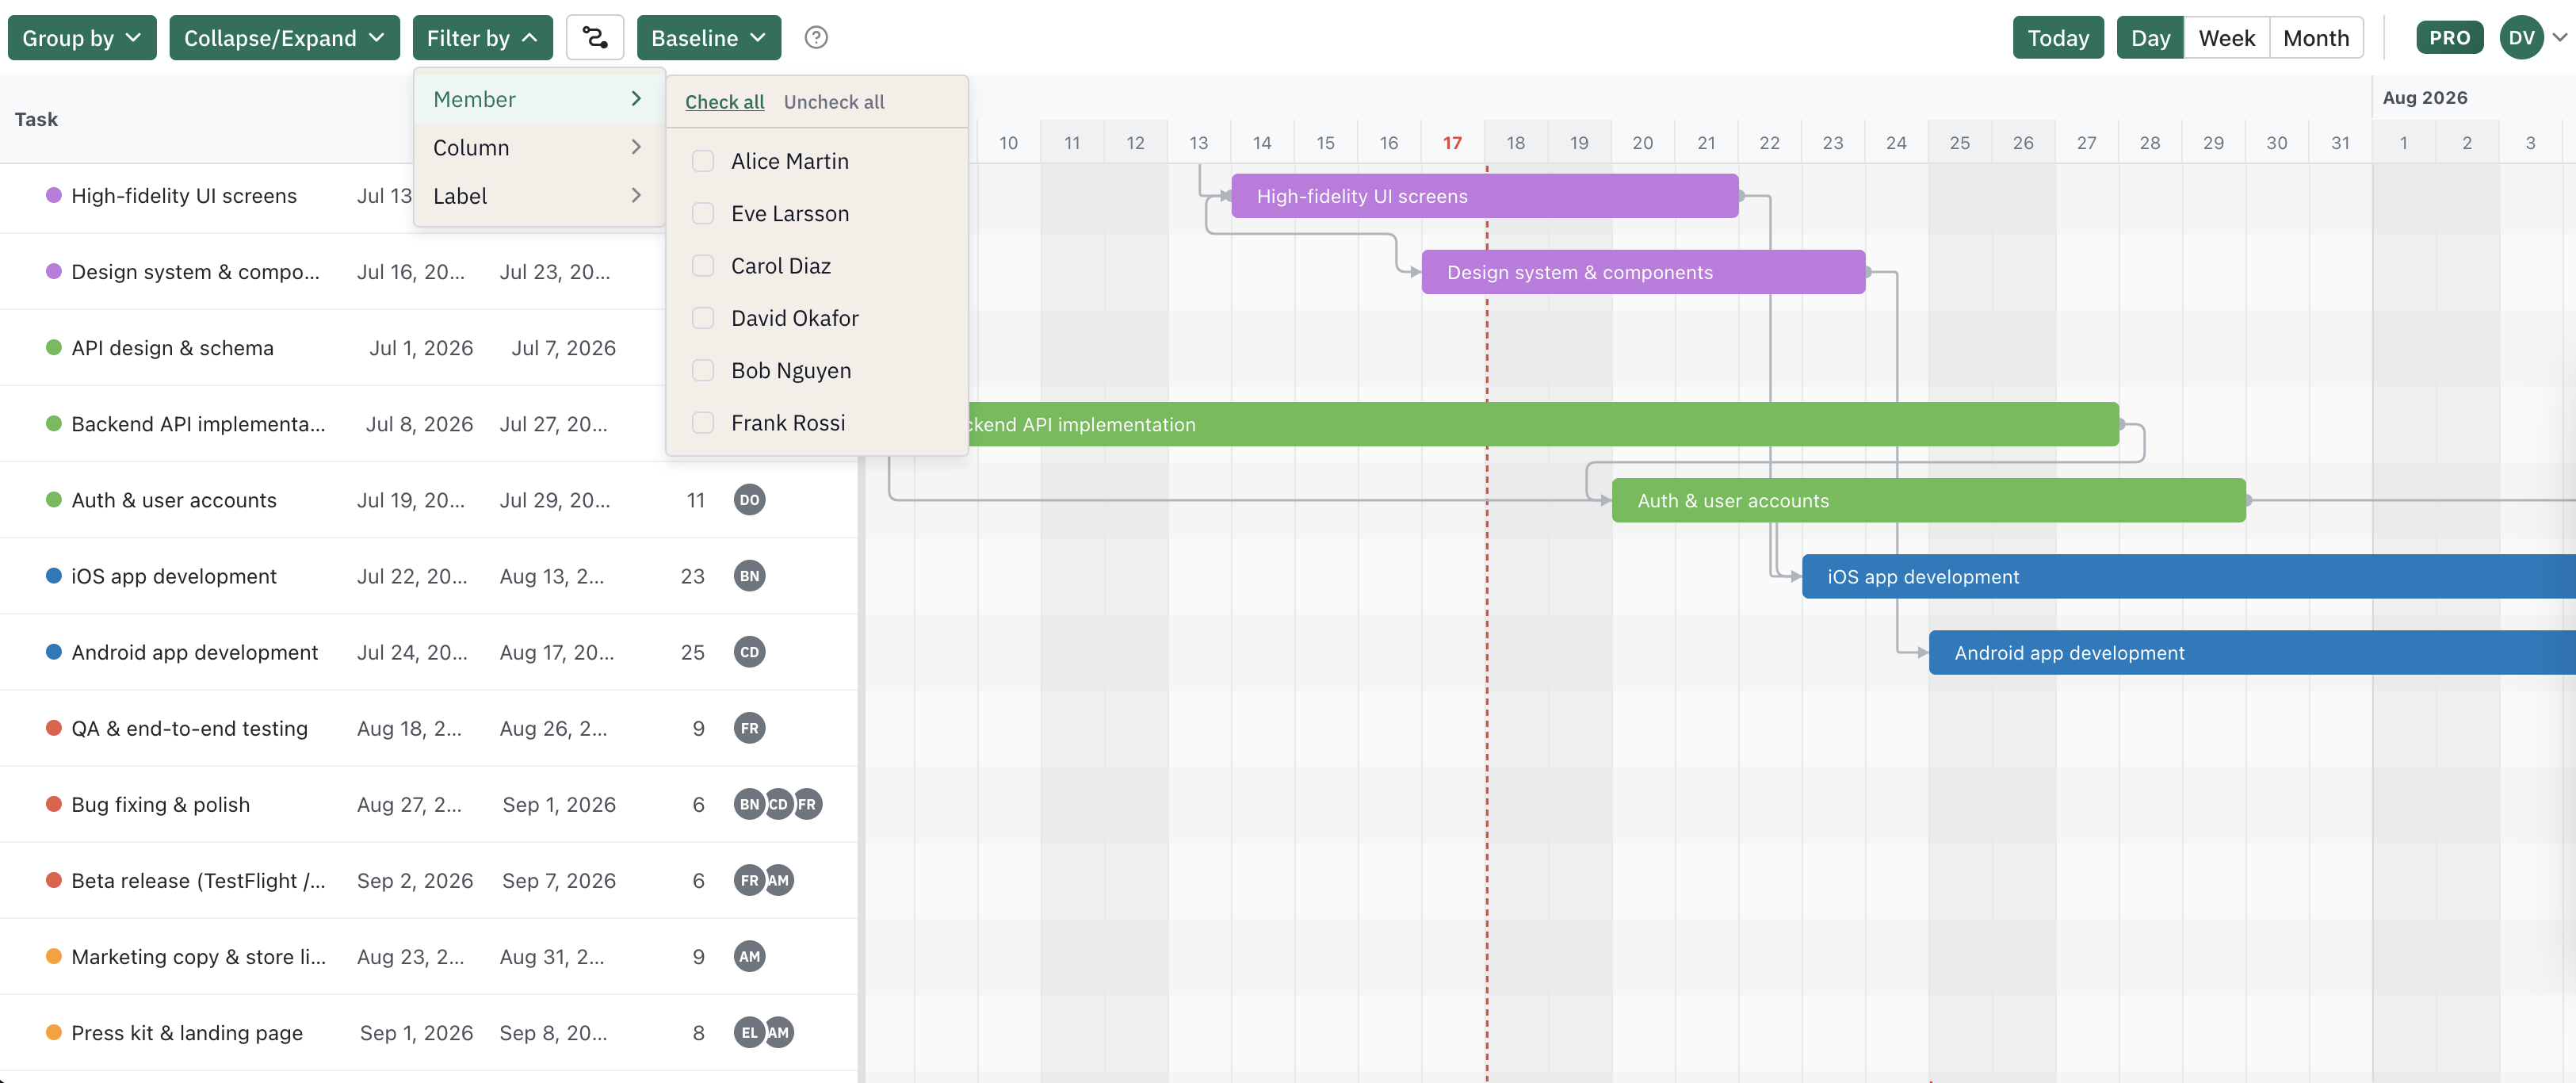2576x1083 pixels.
Task: Click Check all members link
Action: coord(724,102)
